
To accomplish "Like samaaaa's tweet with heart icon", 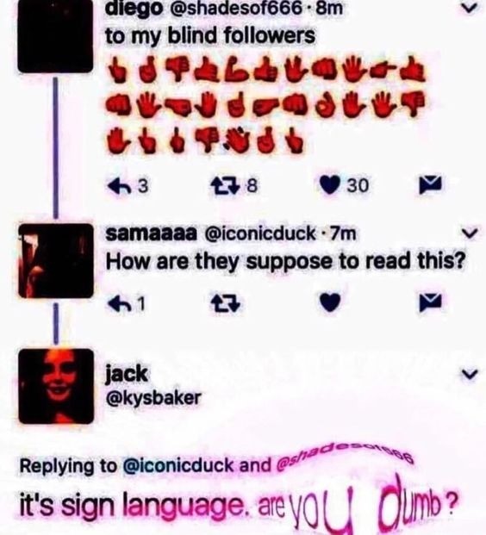I will (x=330, y=303).
